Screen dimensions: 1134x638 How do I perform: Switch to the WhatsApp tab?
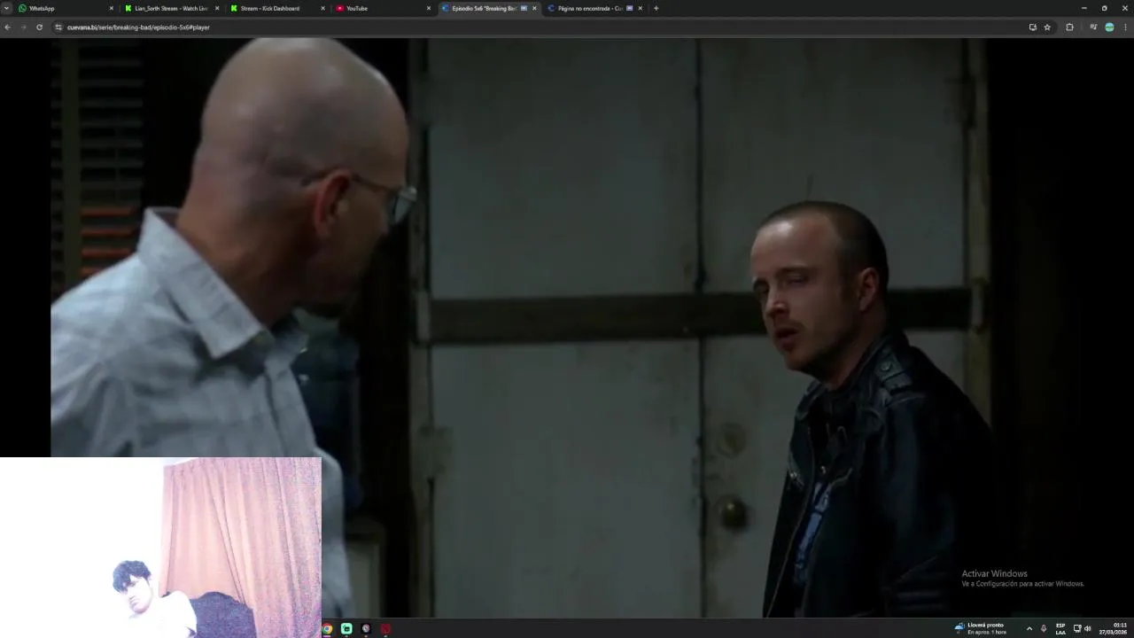[65, 8]
